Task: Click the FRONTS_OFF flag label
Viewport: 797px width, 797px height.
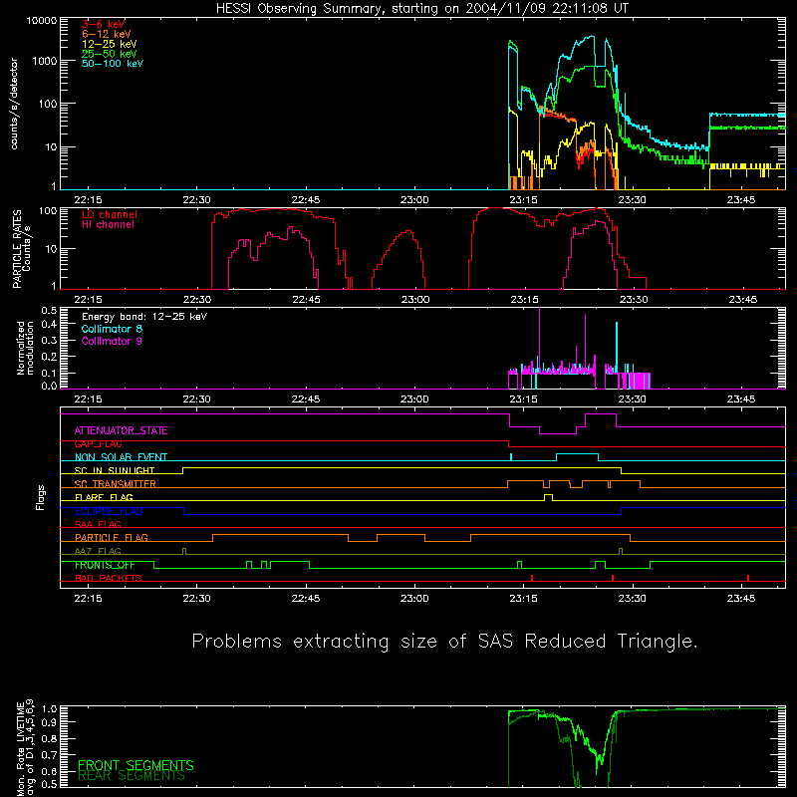Action: 105,565
